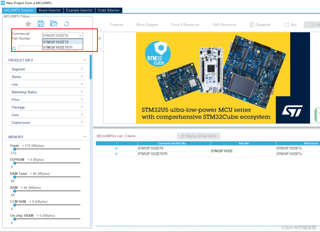Switch to Example Selector tab

(x=79, y=10)
